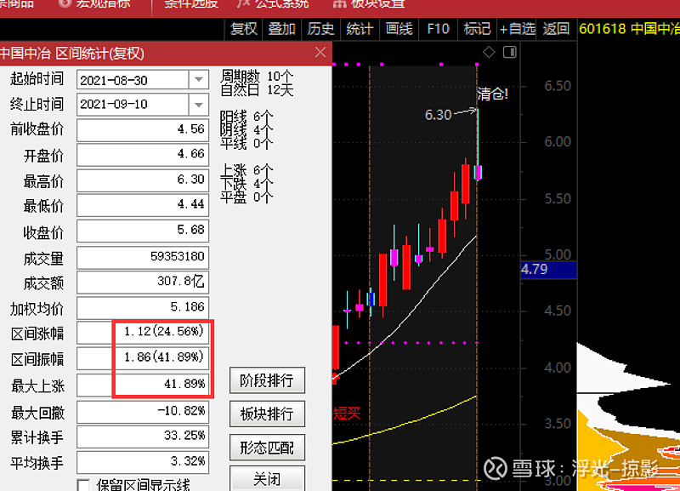Click the 自然日 12天 statistic

tap(257, 90)
